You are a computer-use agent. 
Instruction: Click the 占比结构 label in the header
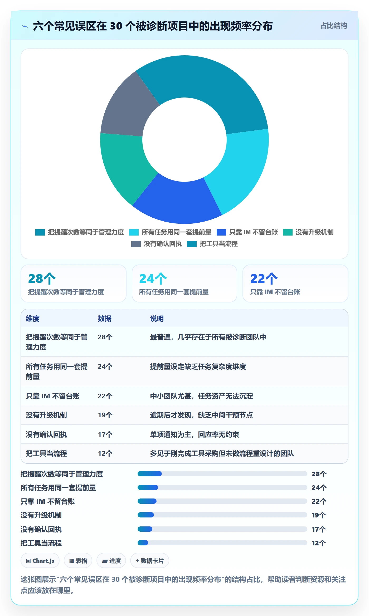click(333, 26)
